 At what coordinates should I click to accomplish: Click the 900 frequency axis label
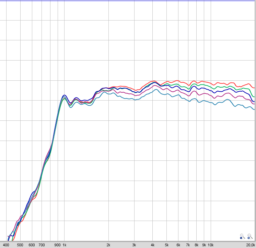[x=57, y=245]
